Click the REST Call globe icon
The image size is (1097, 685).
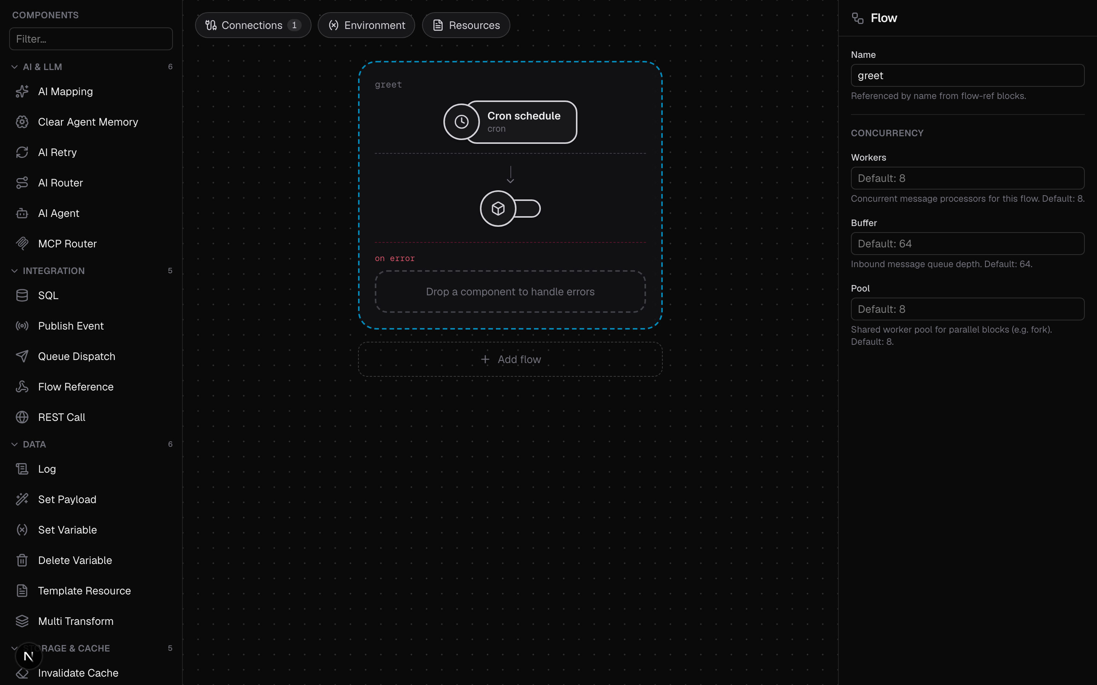pyautogui.click(x=22, y=417)
